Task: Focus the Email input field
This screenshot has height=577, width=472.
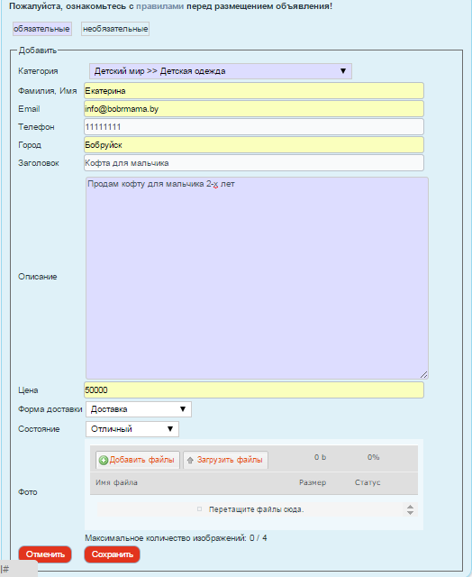Action: [254, 109]
